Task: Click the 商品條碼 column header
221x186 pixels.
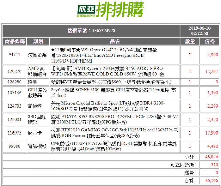Action: (x=14, y=41)
